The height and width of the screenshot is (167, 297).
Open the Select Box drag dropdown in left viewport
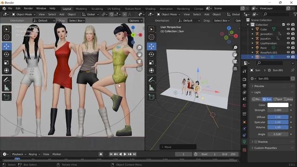[x=77, y=20]
